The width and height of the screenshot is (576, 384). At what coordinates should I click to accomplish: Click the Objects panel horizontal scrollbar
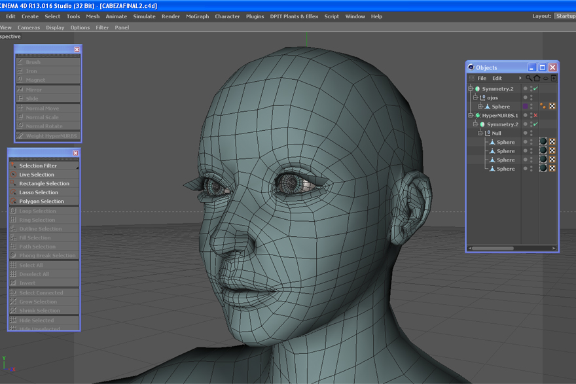point(492,249)
